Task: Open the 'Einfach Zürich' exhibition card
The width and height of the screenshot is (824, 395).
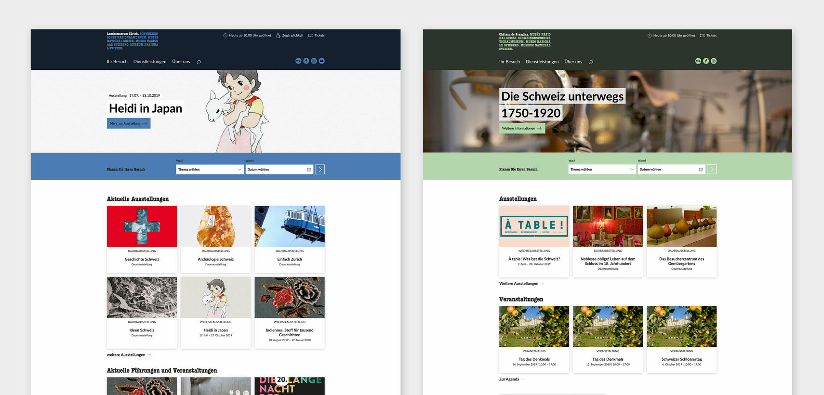Action: [290, 239]
